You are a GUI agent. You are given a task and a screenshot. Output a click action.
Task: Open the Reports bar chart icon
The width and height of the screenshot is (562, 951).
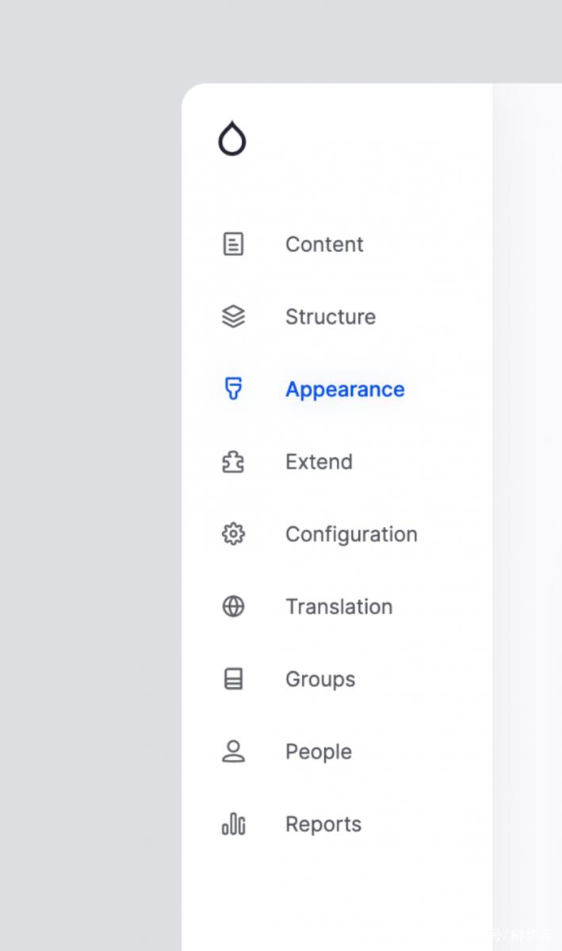[x=233, y=824]
